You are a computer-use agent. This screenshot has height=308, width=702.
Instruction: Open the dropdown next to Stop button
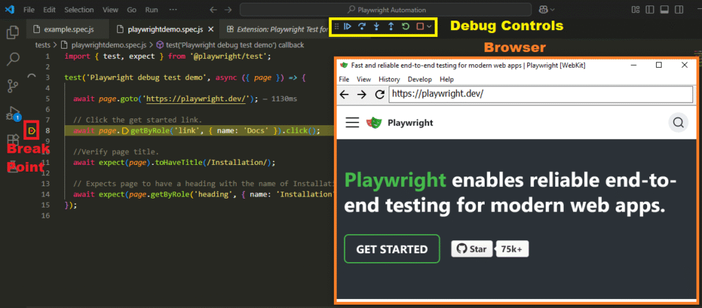(x=429, y=27)
